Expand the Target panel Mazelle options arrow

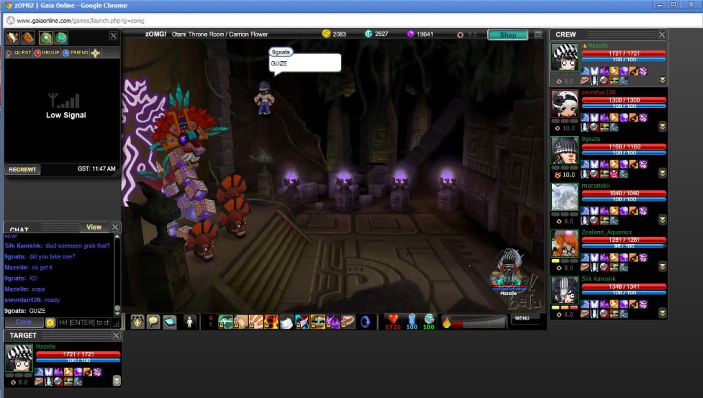(117, 381)
